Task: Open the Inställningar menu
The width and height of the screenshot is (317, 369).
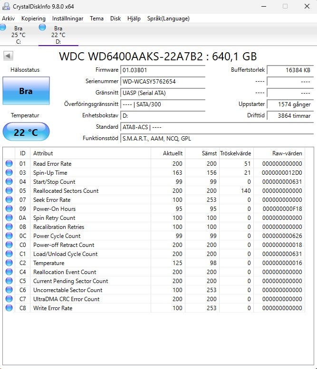Action: pos(67,19)
